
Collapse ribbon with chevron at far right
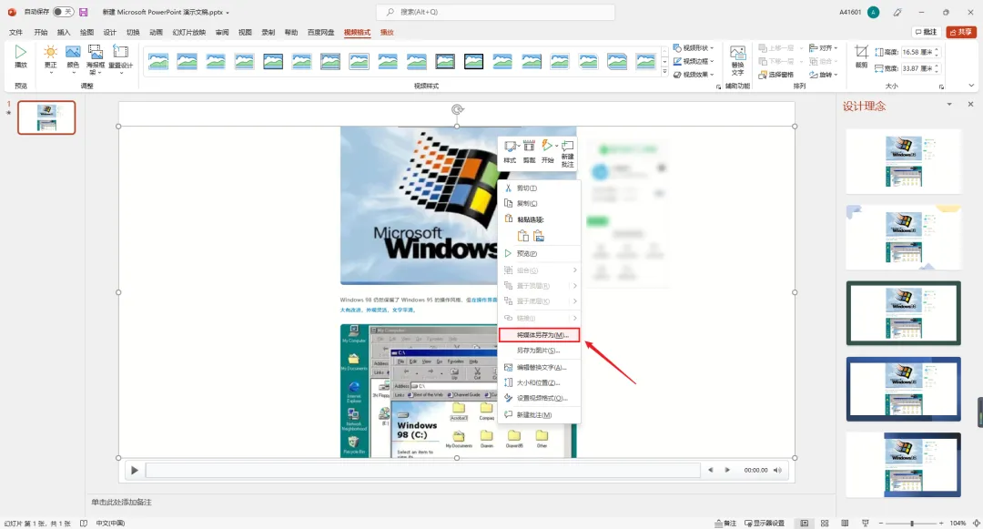pyautogui.click(x=971, y=86)
